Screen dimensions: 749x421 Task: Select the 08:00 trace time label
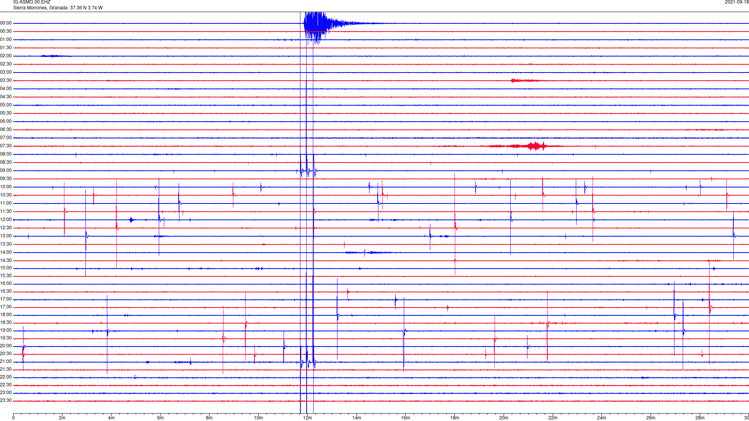tap(6, 154)
